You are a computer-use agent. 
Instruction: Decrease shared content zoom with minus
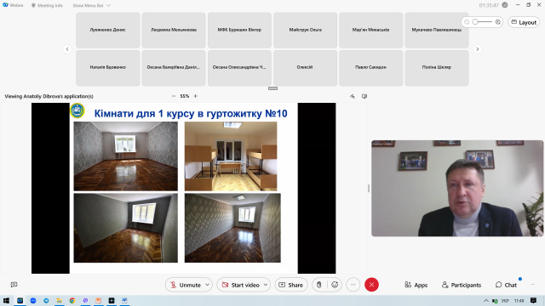(174, 96)
